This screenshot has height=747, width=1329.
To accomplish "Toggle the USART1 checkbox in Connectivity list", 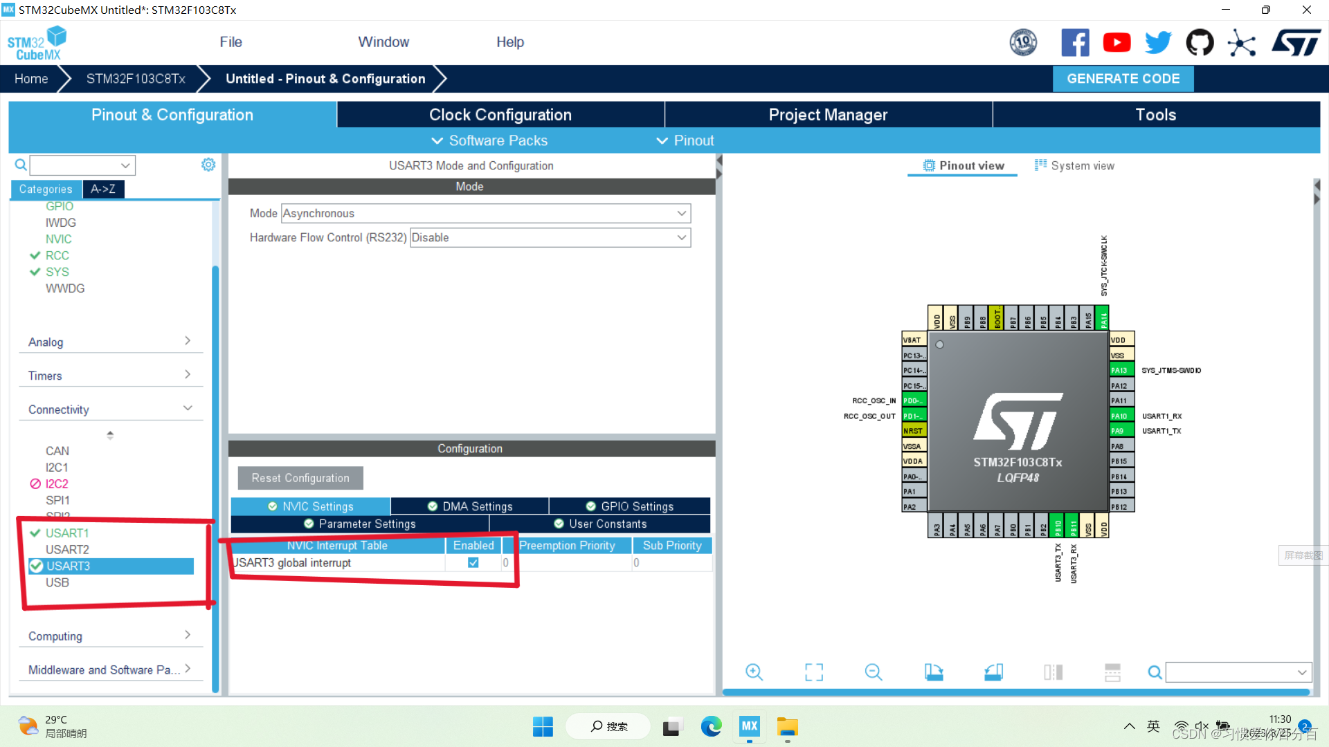I will [36, 533].
